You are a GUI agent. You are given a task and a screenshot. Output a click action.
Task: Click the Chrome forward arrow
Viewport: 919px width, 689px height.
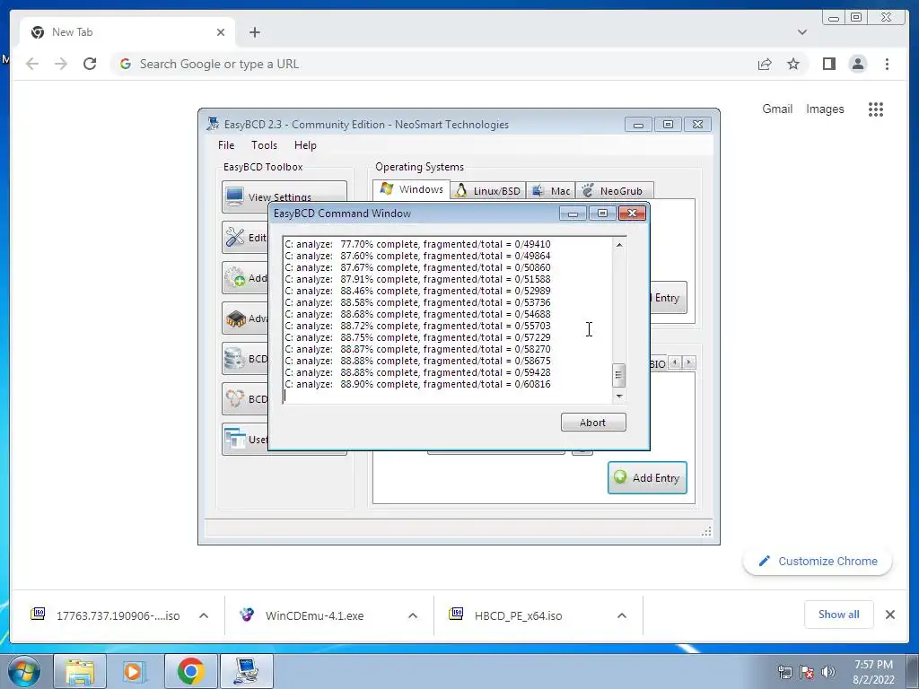pos(61,64)
